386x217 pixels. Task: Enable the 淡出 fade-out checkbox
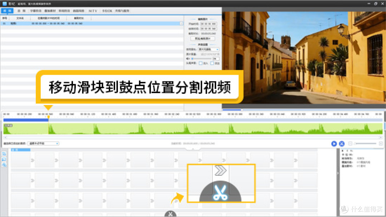point(212,63)
